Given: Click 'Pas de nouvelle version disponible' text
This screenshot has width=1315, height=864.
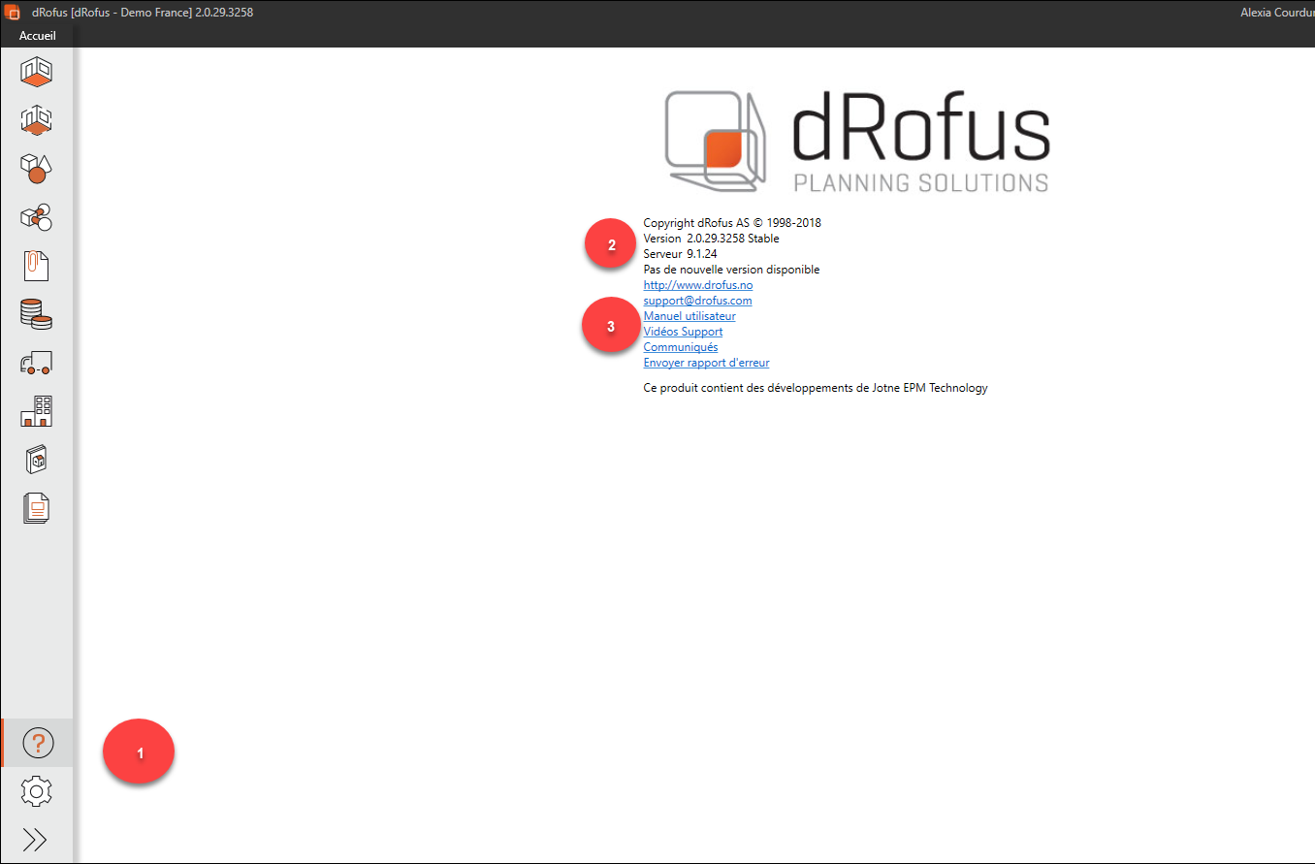Looking at the screenshot, I should pyautogui.click(x=731, y=270).
